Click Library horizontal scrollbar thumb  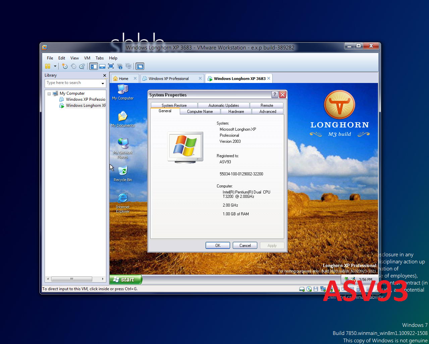click(x=71, y=279)
